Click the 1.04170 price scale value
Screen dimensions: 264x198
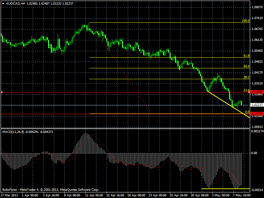(257, 73)
